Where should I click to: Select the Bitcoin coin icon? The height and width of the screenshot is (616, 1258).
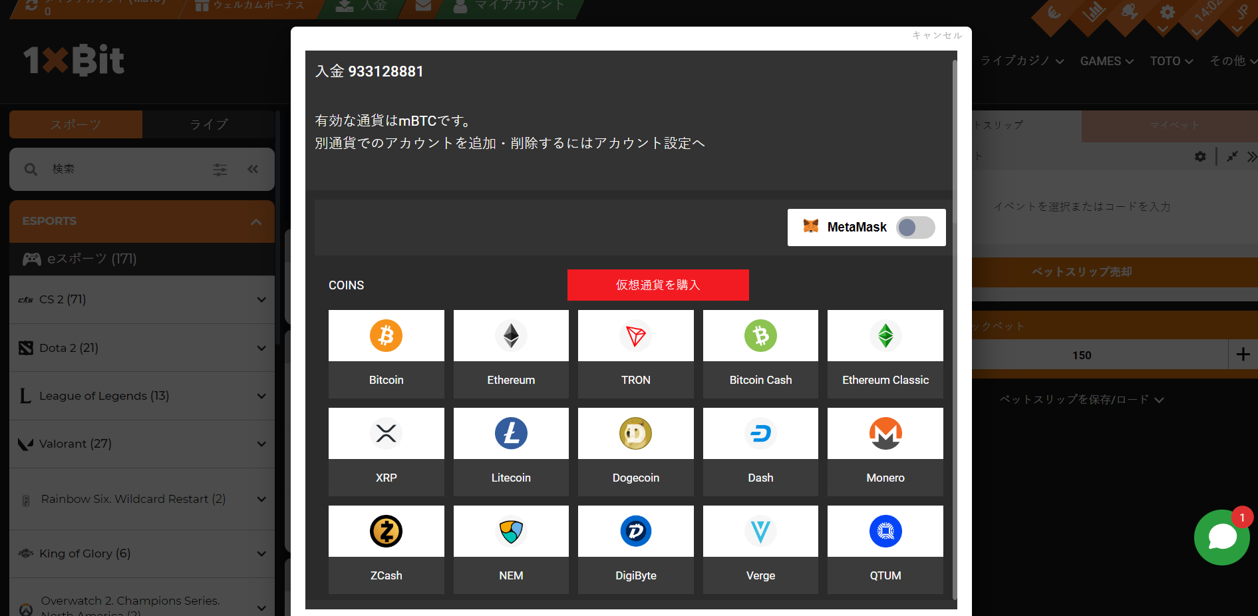(x=386, y=336)
